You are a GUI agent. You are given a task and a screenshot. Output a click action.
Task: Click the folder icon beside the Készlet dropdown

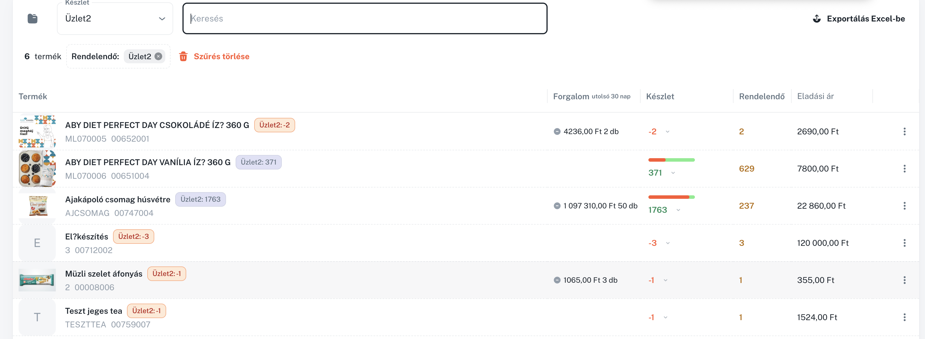pos(33,19)
